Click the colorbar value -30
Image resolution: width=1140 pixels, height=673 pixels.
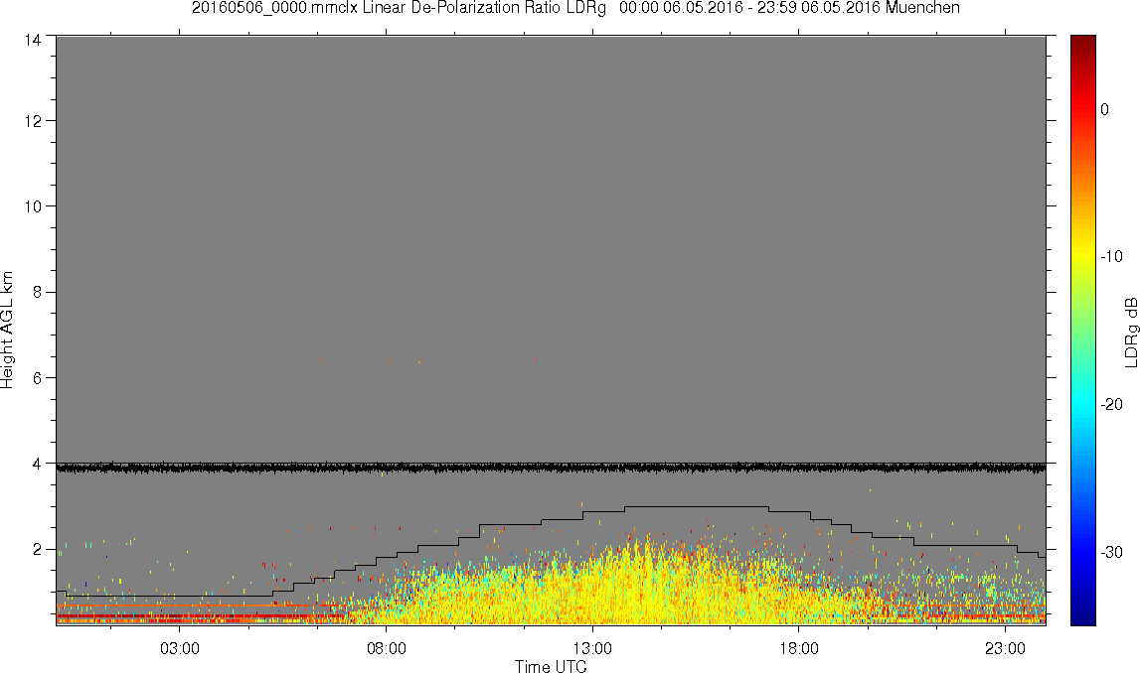1111,553
